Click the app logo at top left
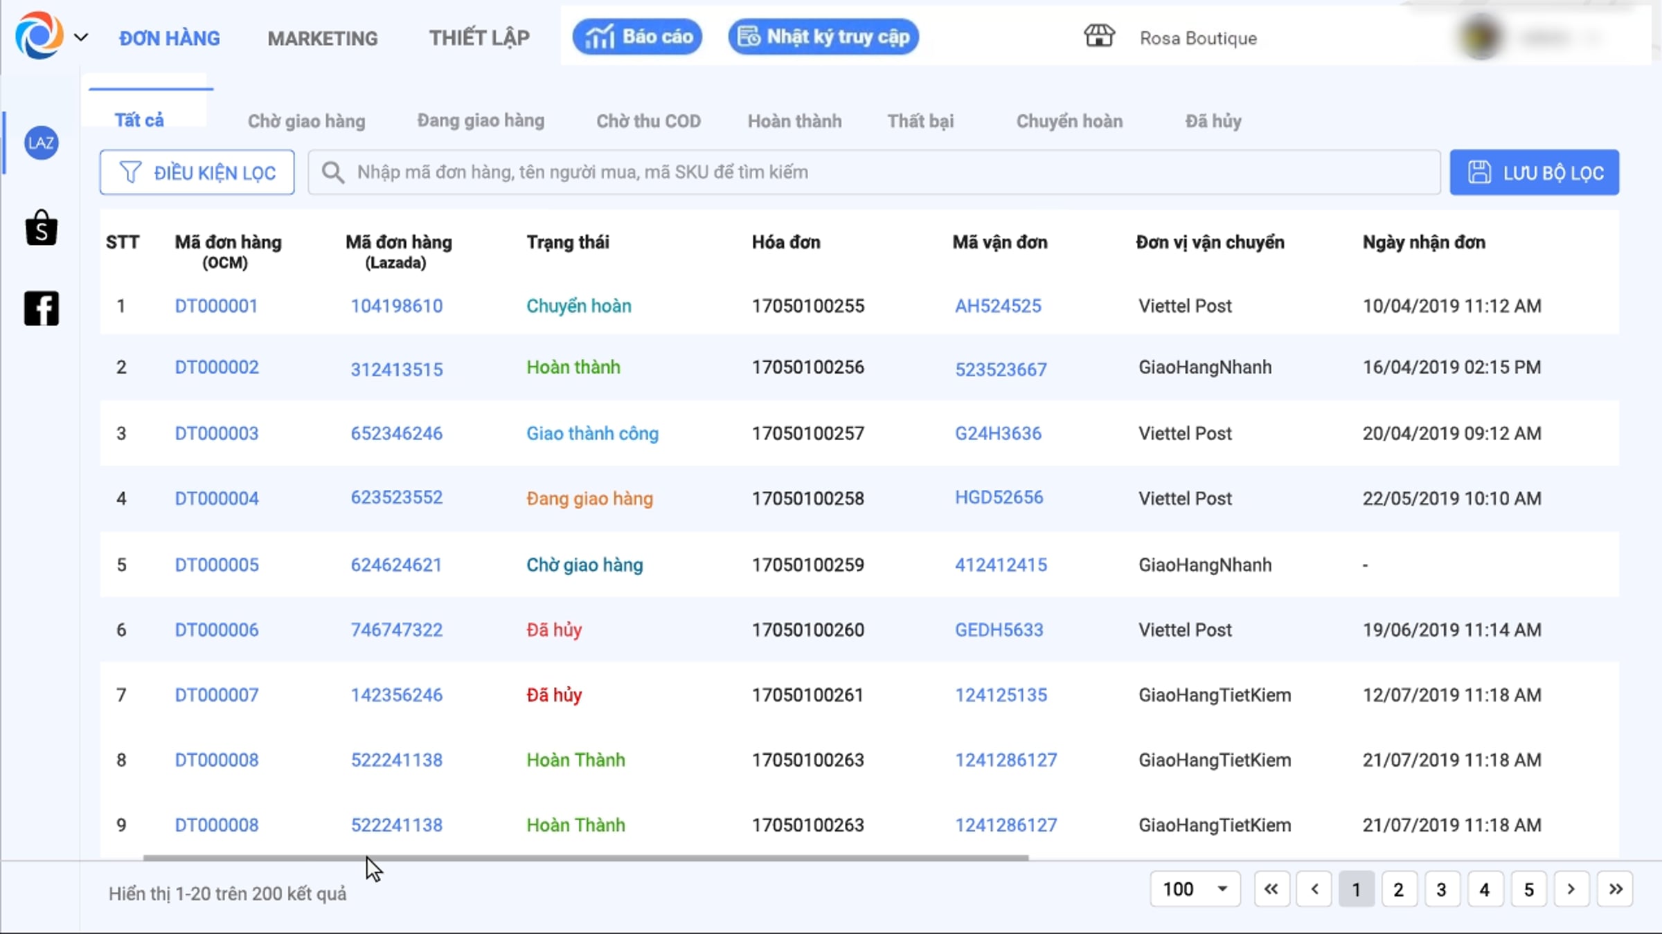1662x934 pixels. click(39, 36)
